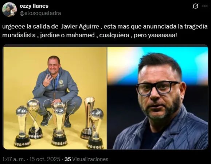This screenshot has height=164, width=211.
Task: Open the ozzy llanes display name link
Action: 34,6
